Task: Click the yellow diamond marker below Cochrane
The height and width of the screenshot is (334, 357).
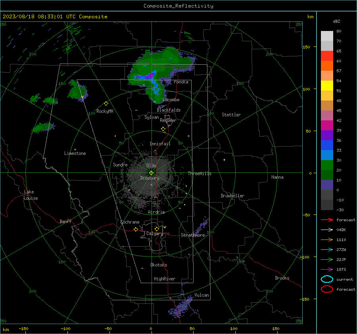Action: (136, 229)
